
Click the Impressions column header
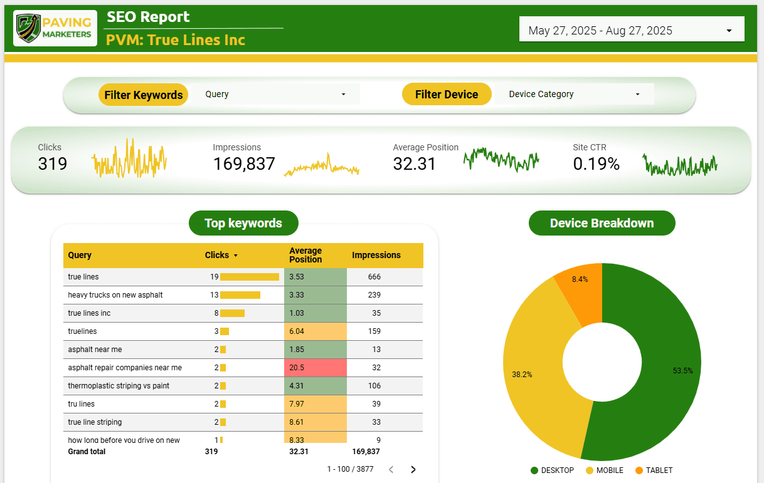tap(376, 255)
